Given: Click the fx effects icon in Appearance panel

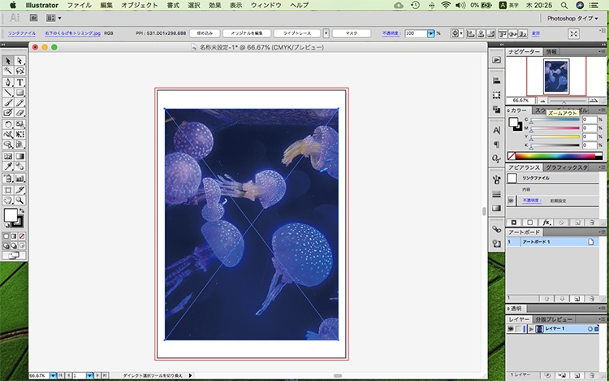Looking at the screenshot, I should (545, 222).
